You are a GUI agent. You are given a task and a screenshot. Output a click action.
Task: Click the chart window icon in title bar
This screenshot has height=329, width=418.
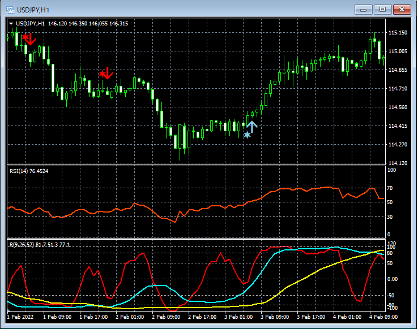point(10,10)
